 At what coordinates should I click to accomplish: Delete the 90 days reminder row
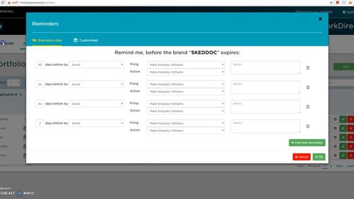point(308,67)
